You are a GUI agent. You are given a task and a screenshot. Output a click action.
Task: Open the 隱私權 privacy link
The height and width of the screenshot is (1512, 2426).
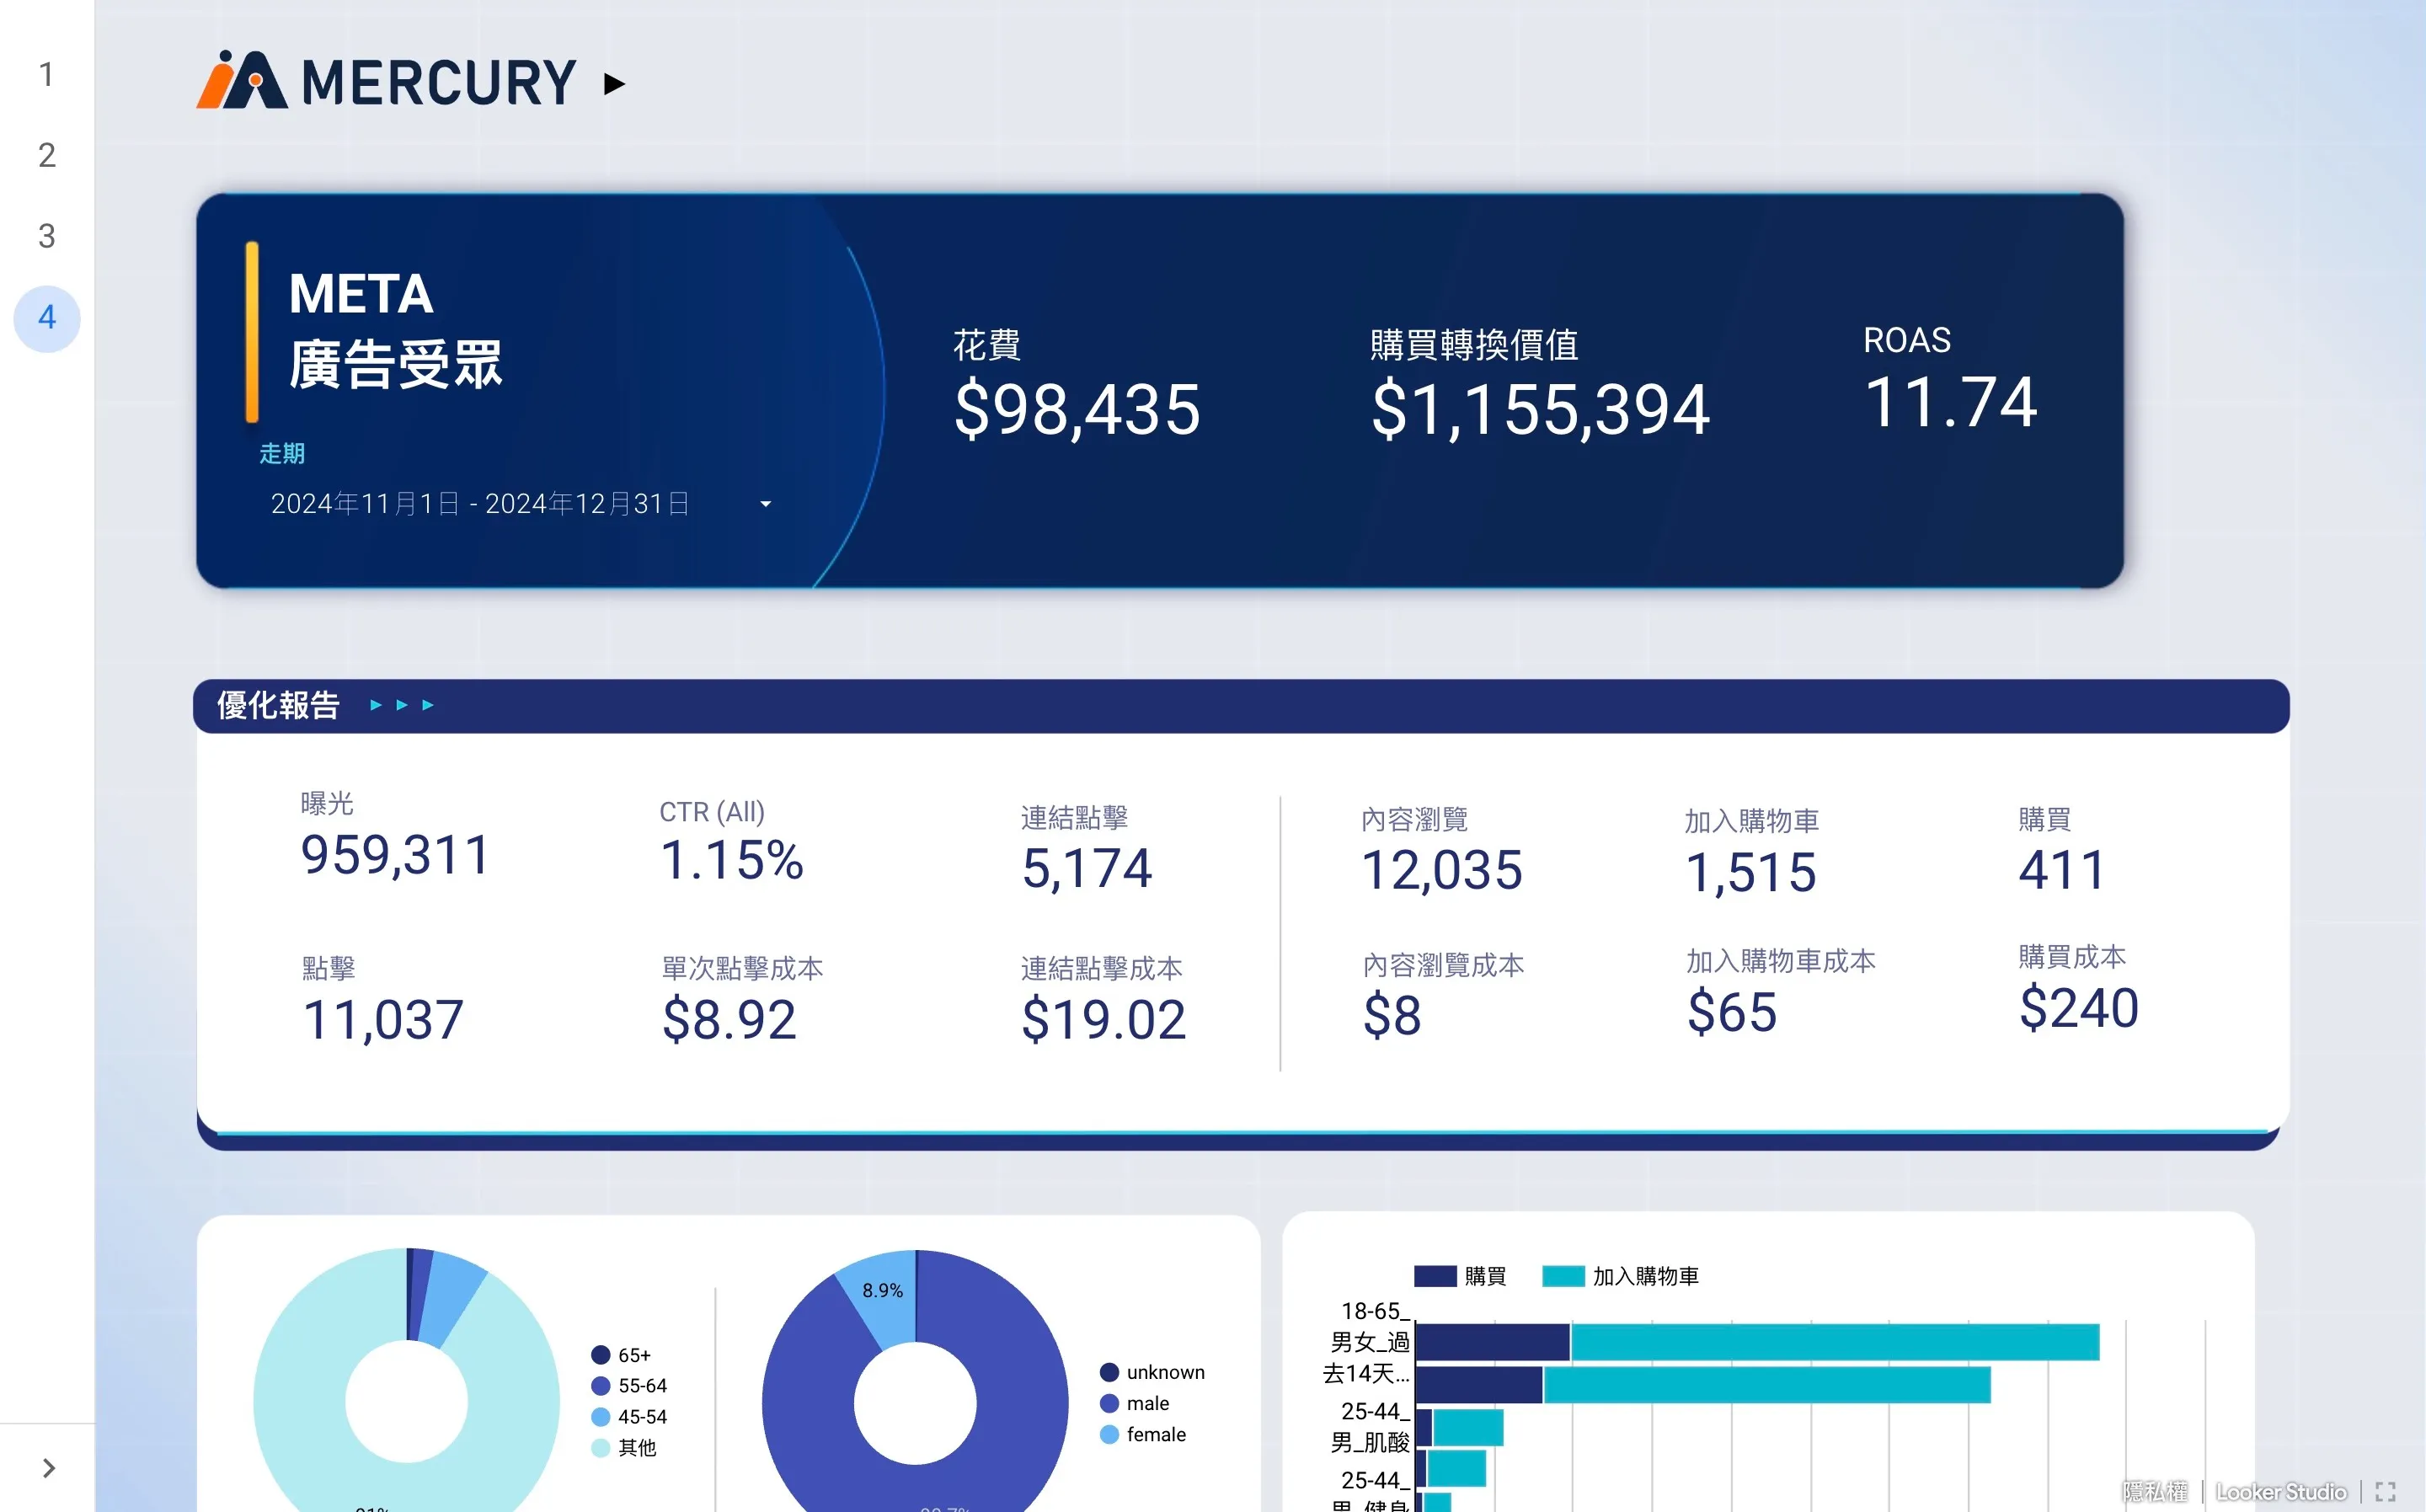point(2154,1491)
